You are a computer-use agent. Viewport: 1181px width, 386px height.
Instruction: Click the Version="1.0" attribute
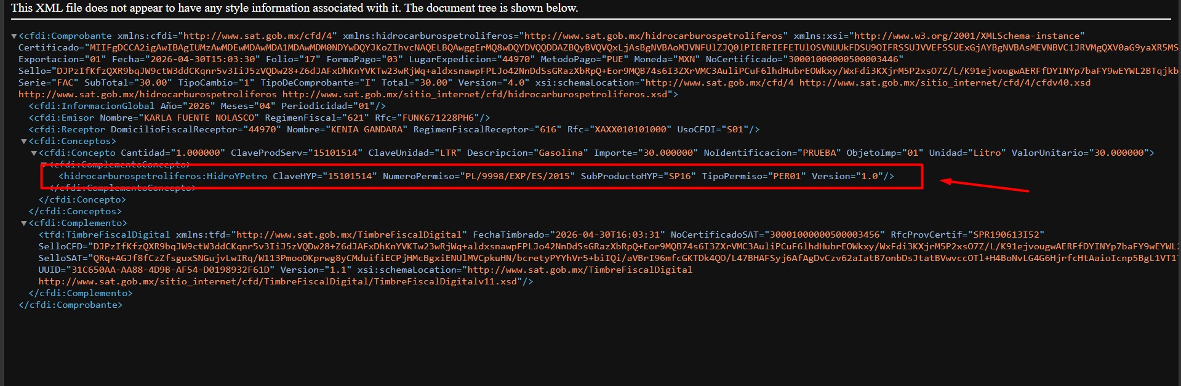pos(847,176)
